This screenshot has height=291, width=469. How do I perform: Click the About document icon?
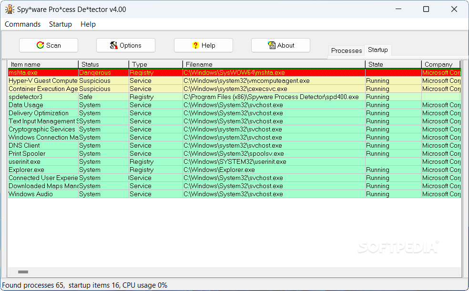coord(271,45)
